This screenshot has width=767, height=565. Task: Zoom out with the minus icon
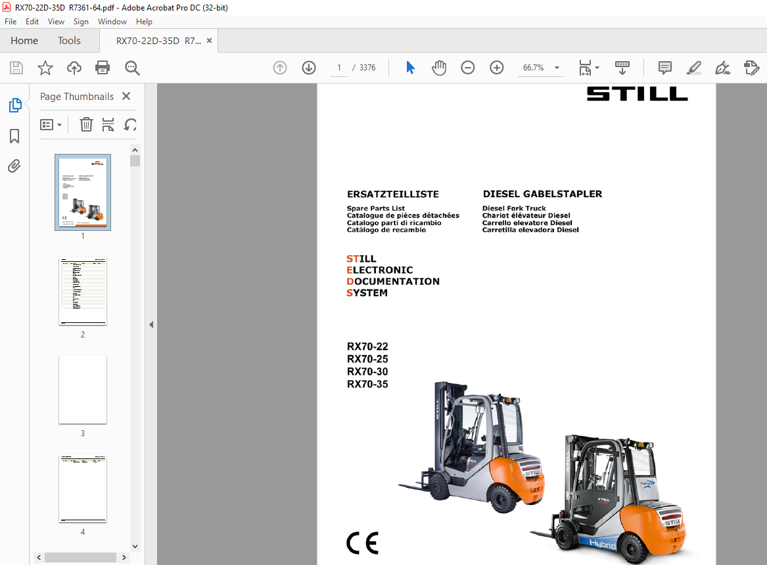[x=468, y=68]
